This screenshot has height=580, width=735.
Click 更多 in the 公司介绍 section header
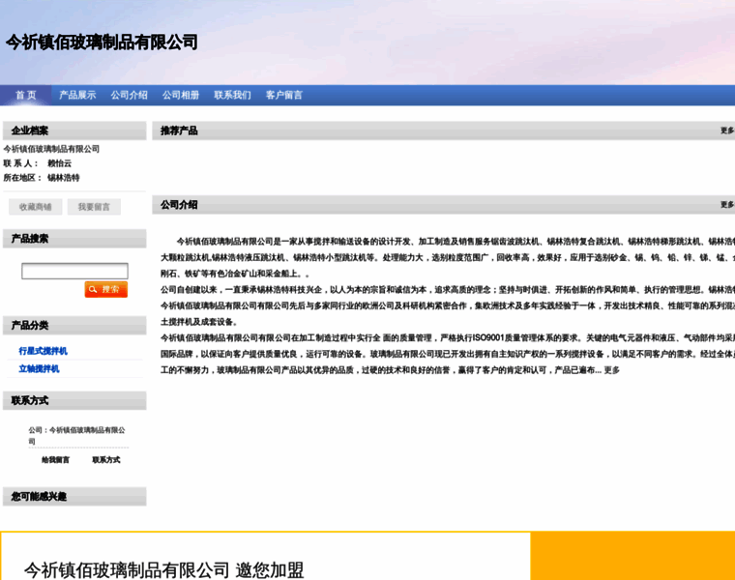pos(726,205)
